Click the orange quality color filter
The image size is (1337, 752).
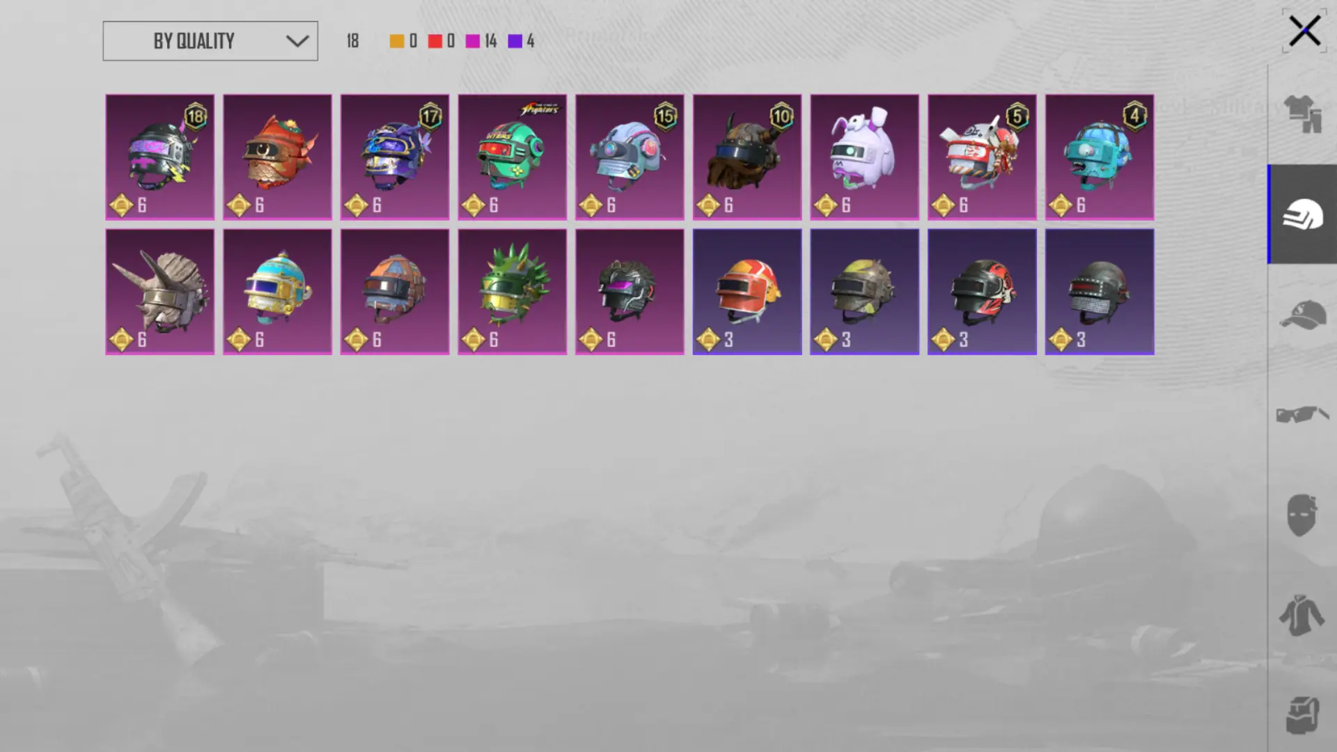click(404, 41)
